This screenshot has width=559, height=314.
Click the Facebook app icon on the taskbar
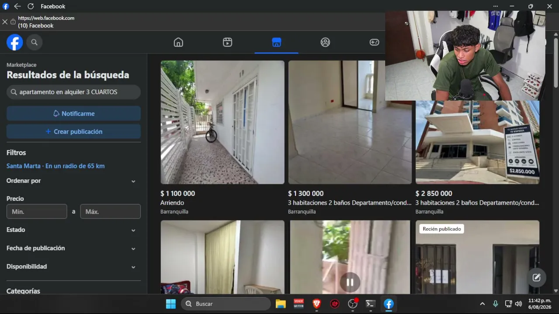tap(389, 304)
